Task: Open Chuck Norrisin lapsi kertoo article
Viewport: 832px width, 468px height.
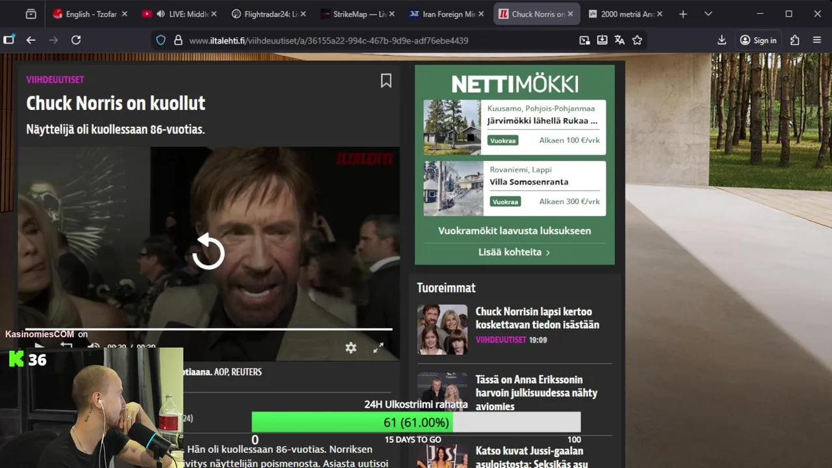Action: tap(538, 318)
